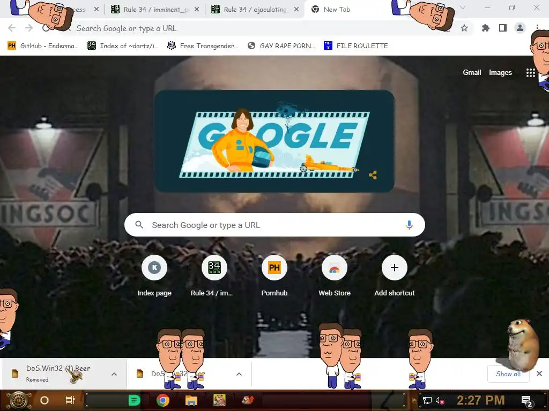Open Task View on the taskbar
The height and width of the screenshot is (411, 549).
(x=70, y=400)
